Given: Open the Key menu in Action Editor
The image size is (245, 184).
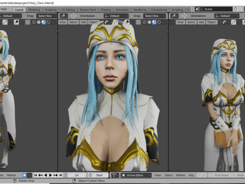Looking at the screenshot, I should [x=191, y=175].
